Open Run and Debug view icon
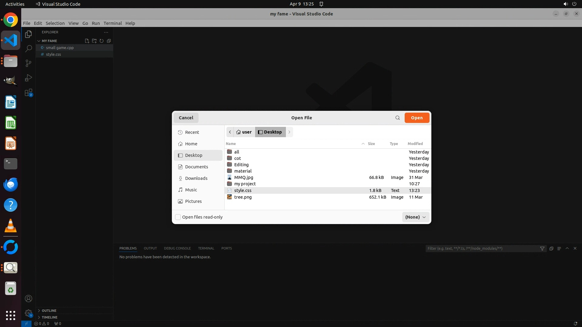The height and width of the screenshot is (327, 582). point(28,78)
